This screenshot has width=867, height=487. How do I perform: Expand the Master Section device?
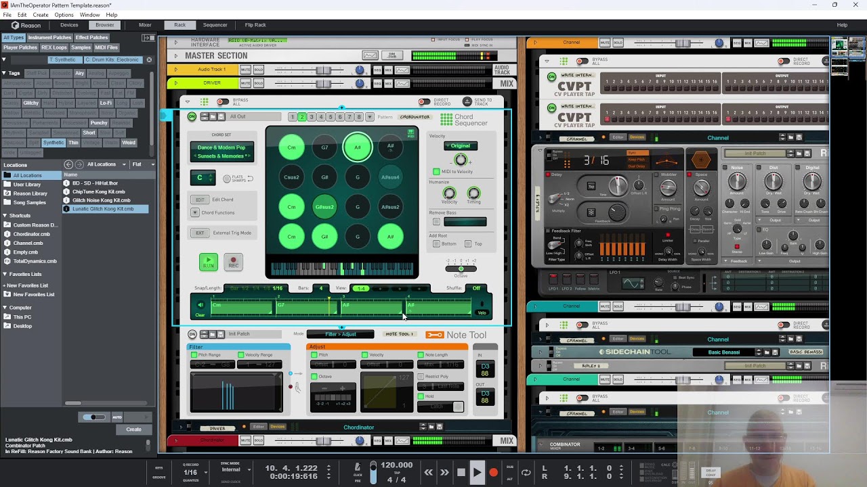(x=176, y=55)
